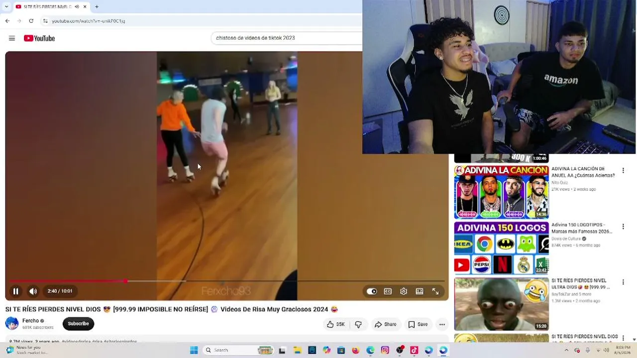Click the 'Nito Quiz' channel name

(559, 182)
